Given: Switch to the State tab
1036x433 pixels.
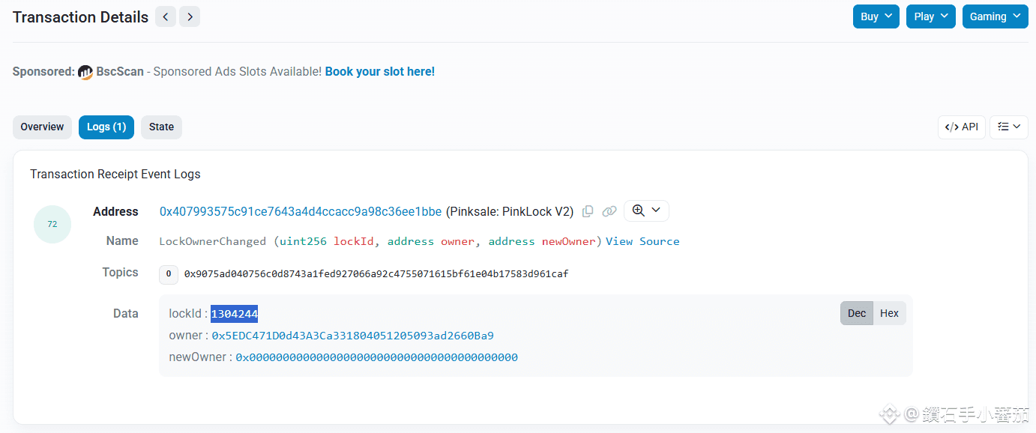Looking at the screenshot, I should pyautogui.click(x=161, y=127).
